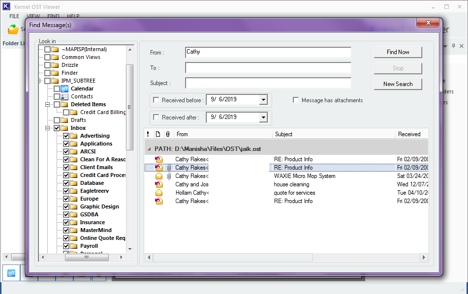
Task: Uncheck the Advertising folder checkbox
Action: pos(66,136)
